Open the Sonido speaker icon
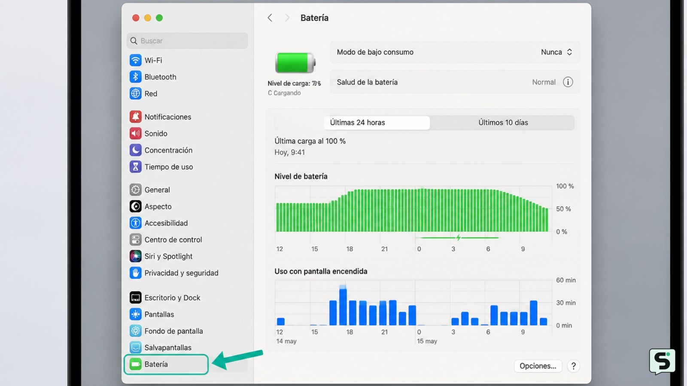This screenshot has width=687, height=386. tap(135, 133)
